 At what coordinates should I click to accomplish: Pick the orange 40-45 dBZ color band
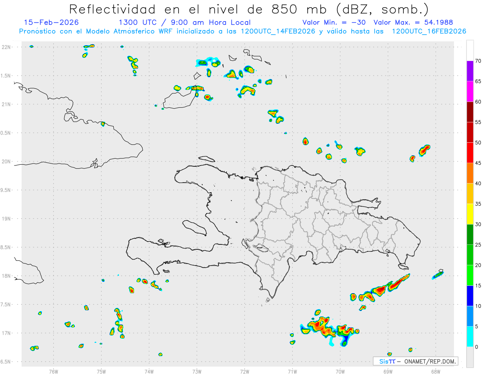point(470,173)
